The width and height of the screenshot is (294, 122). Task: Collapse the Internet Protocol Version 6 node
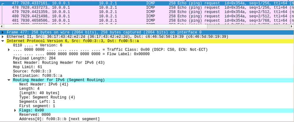(x=3, y=41)
